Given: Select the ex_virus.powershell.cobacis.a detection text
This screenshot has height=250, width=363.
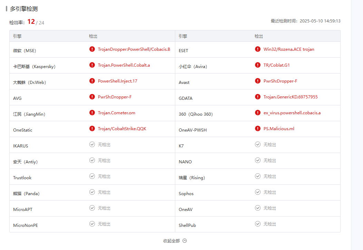Looking at the screenshot, I should pos(292,113).
